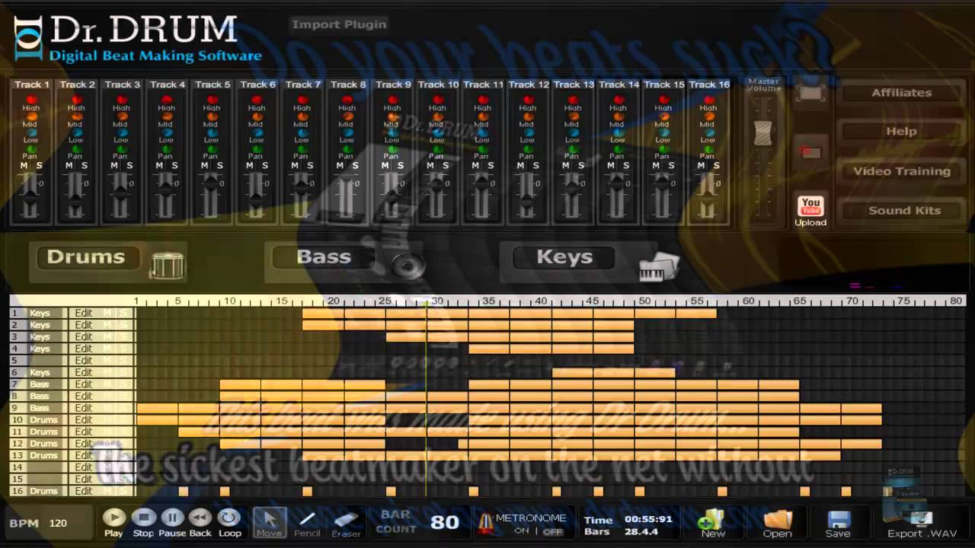This screenshot has height=548, width=975.
Task: Adjust the Master Volume fader
Action: [x=762, y=132]
